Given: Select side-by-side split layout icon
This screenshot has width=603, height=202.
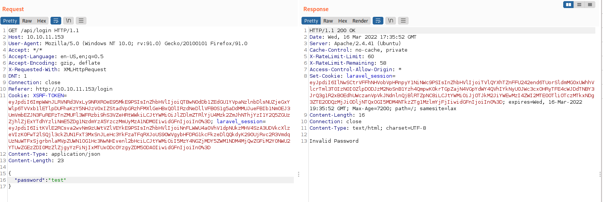Looking at the screenshot, I should (569, 5).
